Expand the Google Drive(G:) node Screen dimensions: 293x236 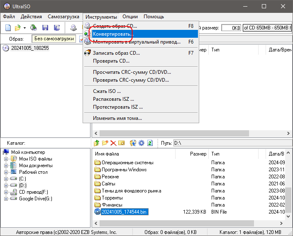click(x=6, y=199)
